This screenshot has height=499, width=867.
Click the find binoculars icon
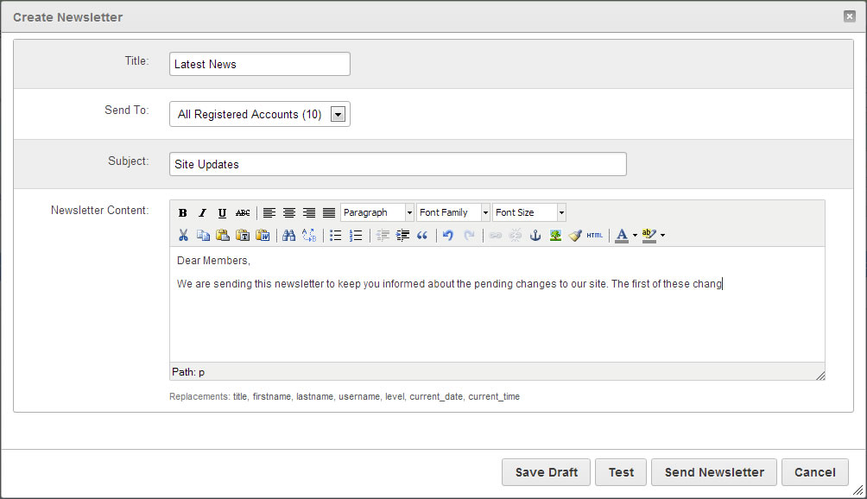(289, 236)
